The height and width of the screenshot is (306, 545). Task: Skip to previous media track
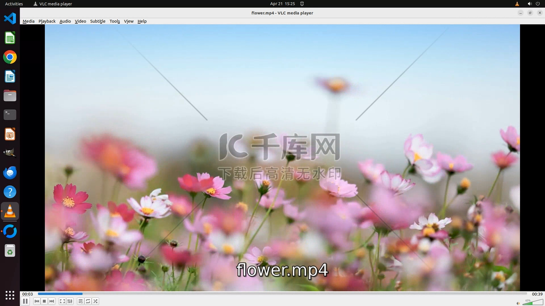[x=37, y=301]
